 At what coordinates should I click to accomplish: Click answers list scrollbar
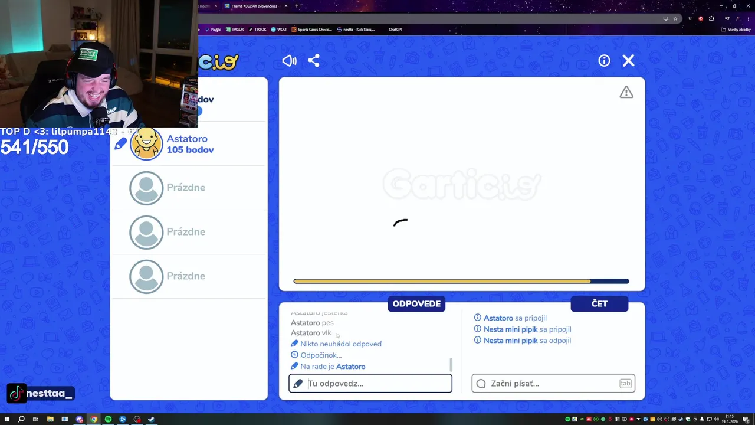point(451,365)
